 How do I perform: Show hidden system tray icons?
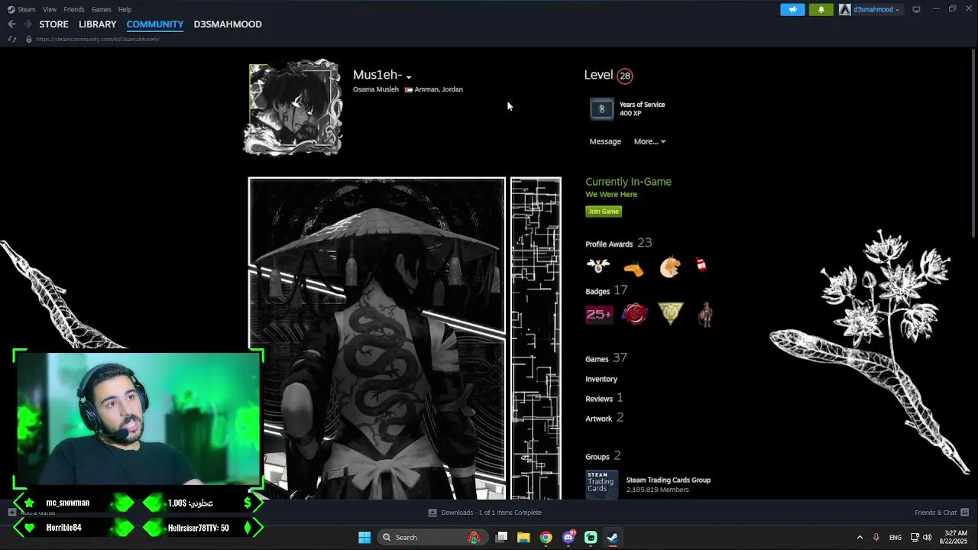tap(860, 537)
